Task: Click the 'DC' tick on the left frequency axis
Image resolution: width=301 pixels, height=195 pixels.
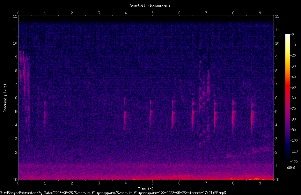Action: [x=15, y=180]
